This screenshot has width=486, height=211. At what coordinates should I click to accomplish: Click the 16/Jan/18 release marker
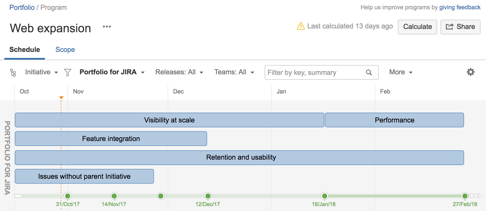[324, 196]
